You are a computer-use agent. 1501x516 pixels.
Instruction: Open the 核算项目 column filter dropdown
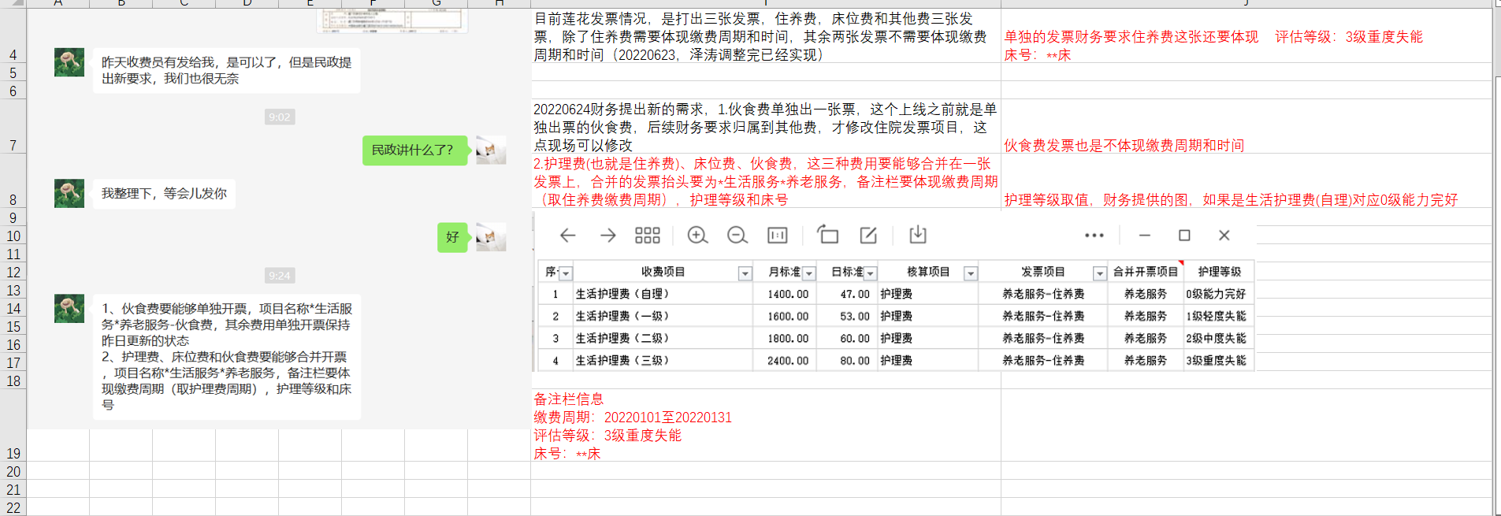tap(971, 273)
